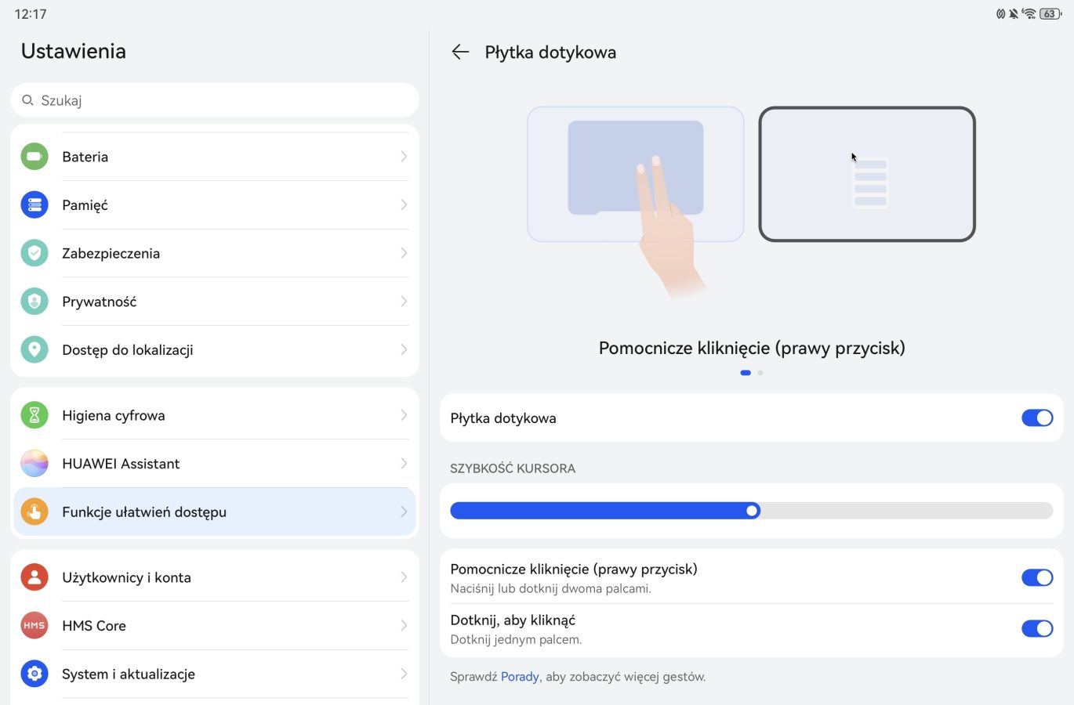Open Dostęp do lokalizacji pin icon

(34, 349)
